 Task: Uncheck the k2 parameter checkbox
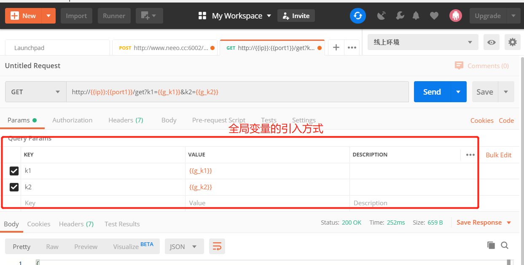pos(14,187)
